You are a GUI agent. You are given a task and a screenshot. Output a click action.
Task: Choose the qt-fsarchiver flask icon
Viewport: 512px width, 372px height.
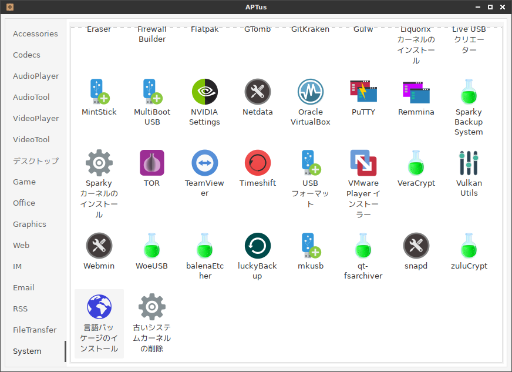coord(363,246)
